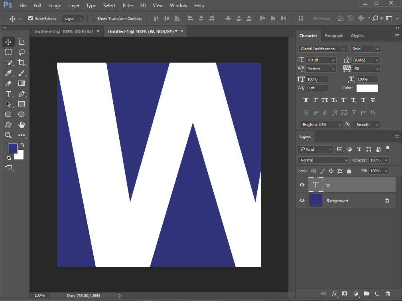
Task: Swap foreground and background colors
Action: (22, 145)
